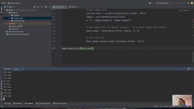Click the Select Opened File locate icon

point(35,7)
